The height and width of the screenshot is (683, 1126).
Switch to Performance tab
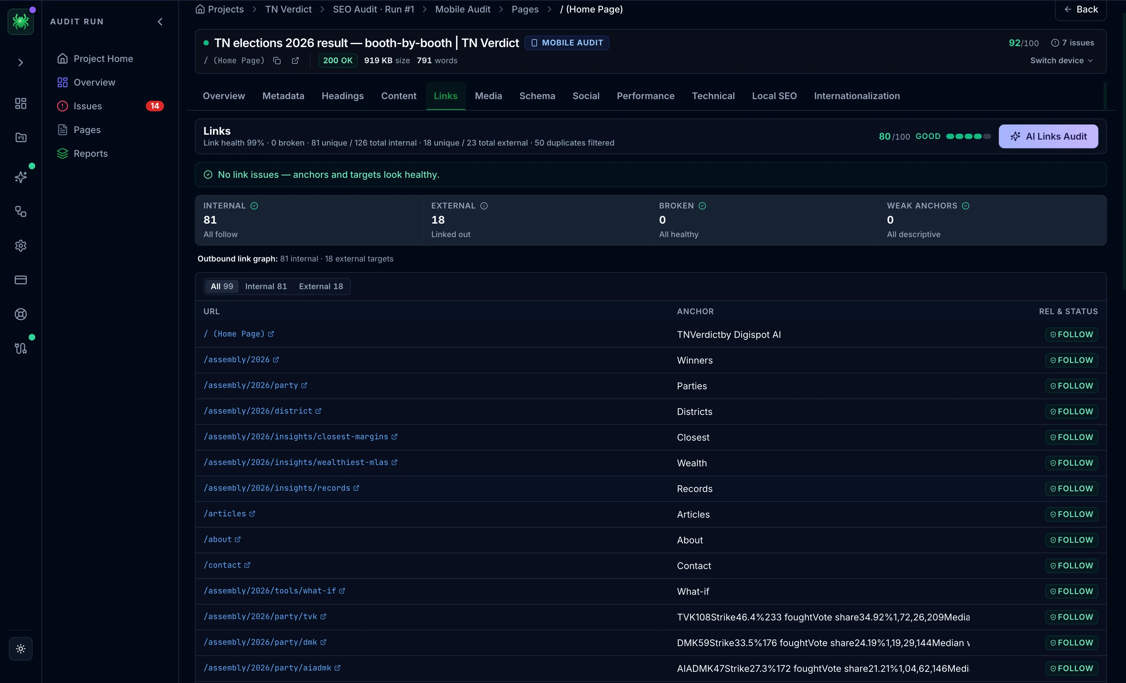(x=646, y=96)
